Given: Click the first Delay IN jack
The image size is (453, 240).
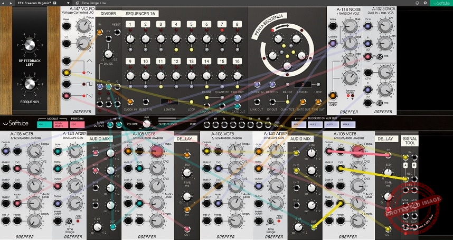Looking at the screenshot, I should point(187,155).
